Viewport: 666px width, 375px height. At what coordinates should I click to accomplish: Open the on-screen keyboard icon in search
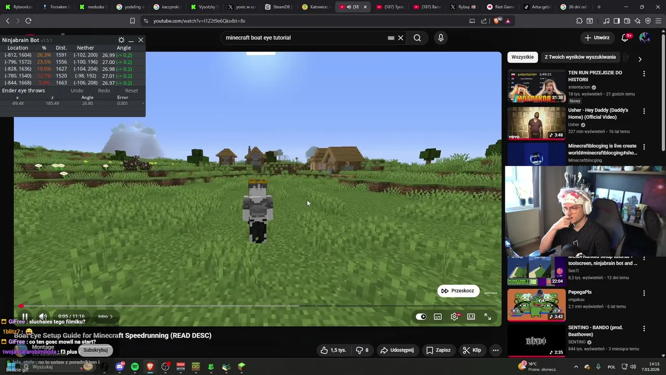click(391, 37)
